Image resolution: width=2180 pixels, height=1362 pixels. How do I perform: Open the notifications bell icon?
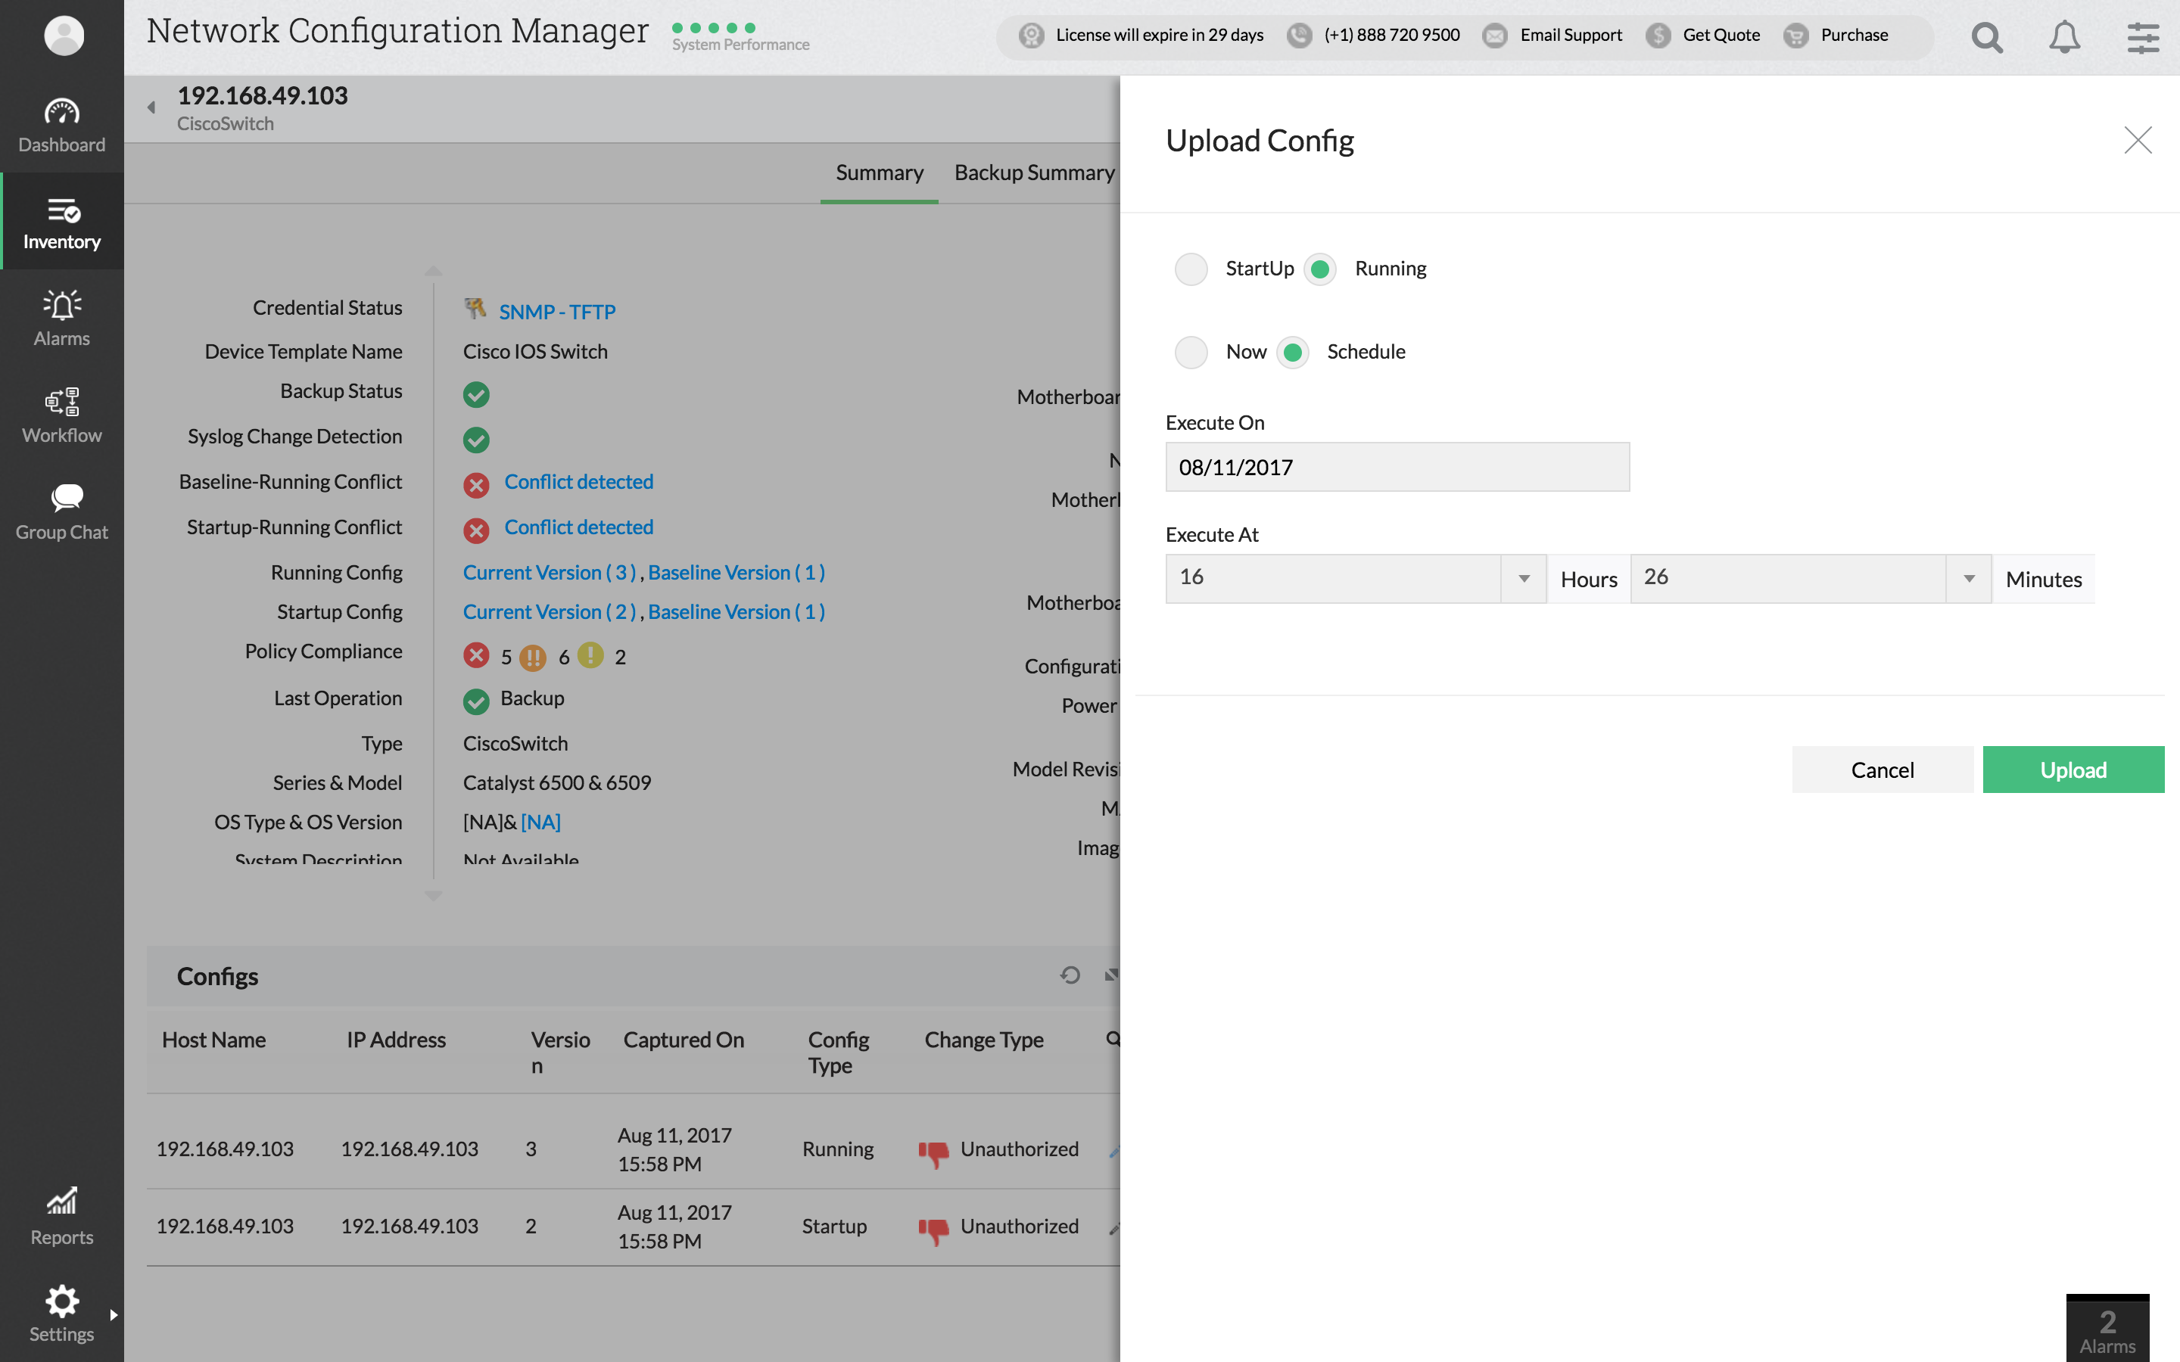(2063, 37)
